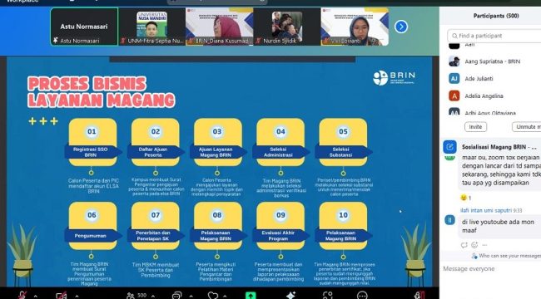Click the orange A avatar of Adelia Angelina

(454, 96)
